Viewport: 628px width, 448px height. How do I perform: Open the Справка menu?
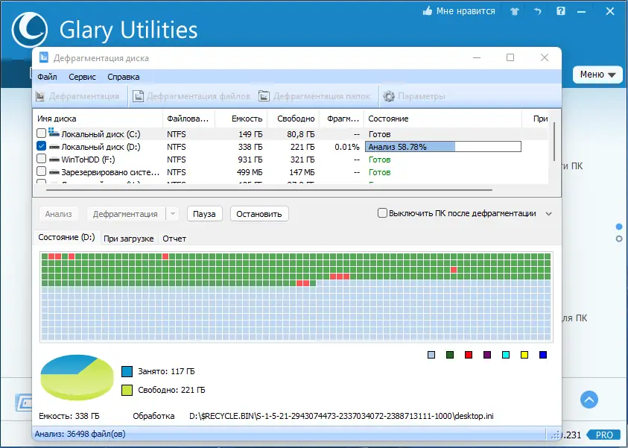tap(124, 77)
